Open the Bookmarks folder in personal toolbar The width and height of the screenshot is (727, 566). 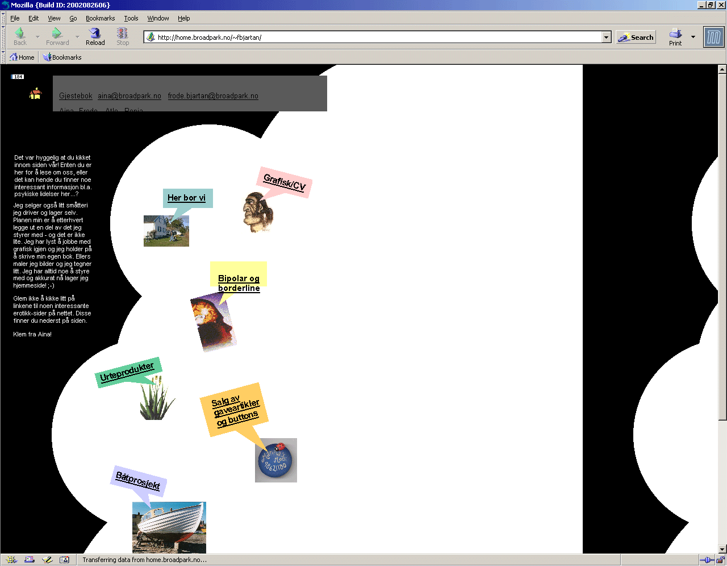[62, 57]
